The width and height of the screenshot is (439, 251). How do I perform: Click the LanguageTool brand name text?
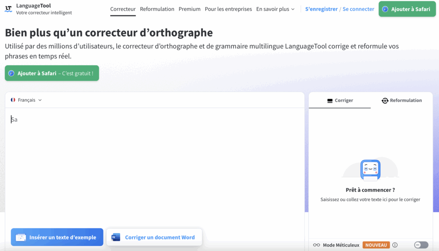(33, 6)
